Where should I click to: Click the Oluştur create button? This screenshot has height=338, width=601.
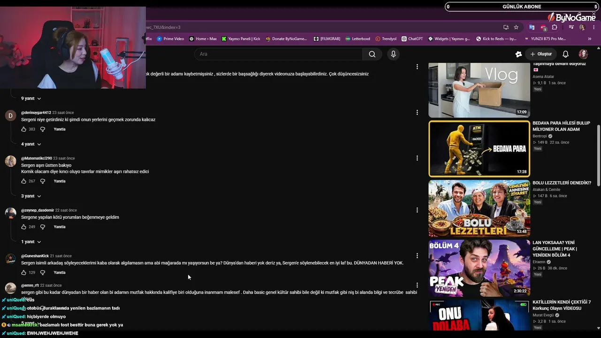point(540,54)
